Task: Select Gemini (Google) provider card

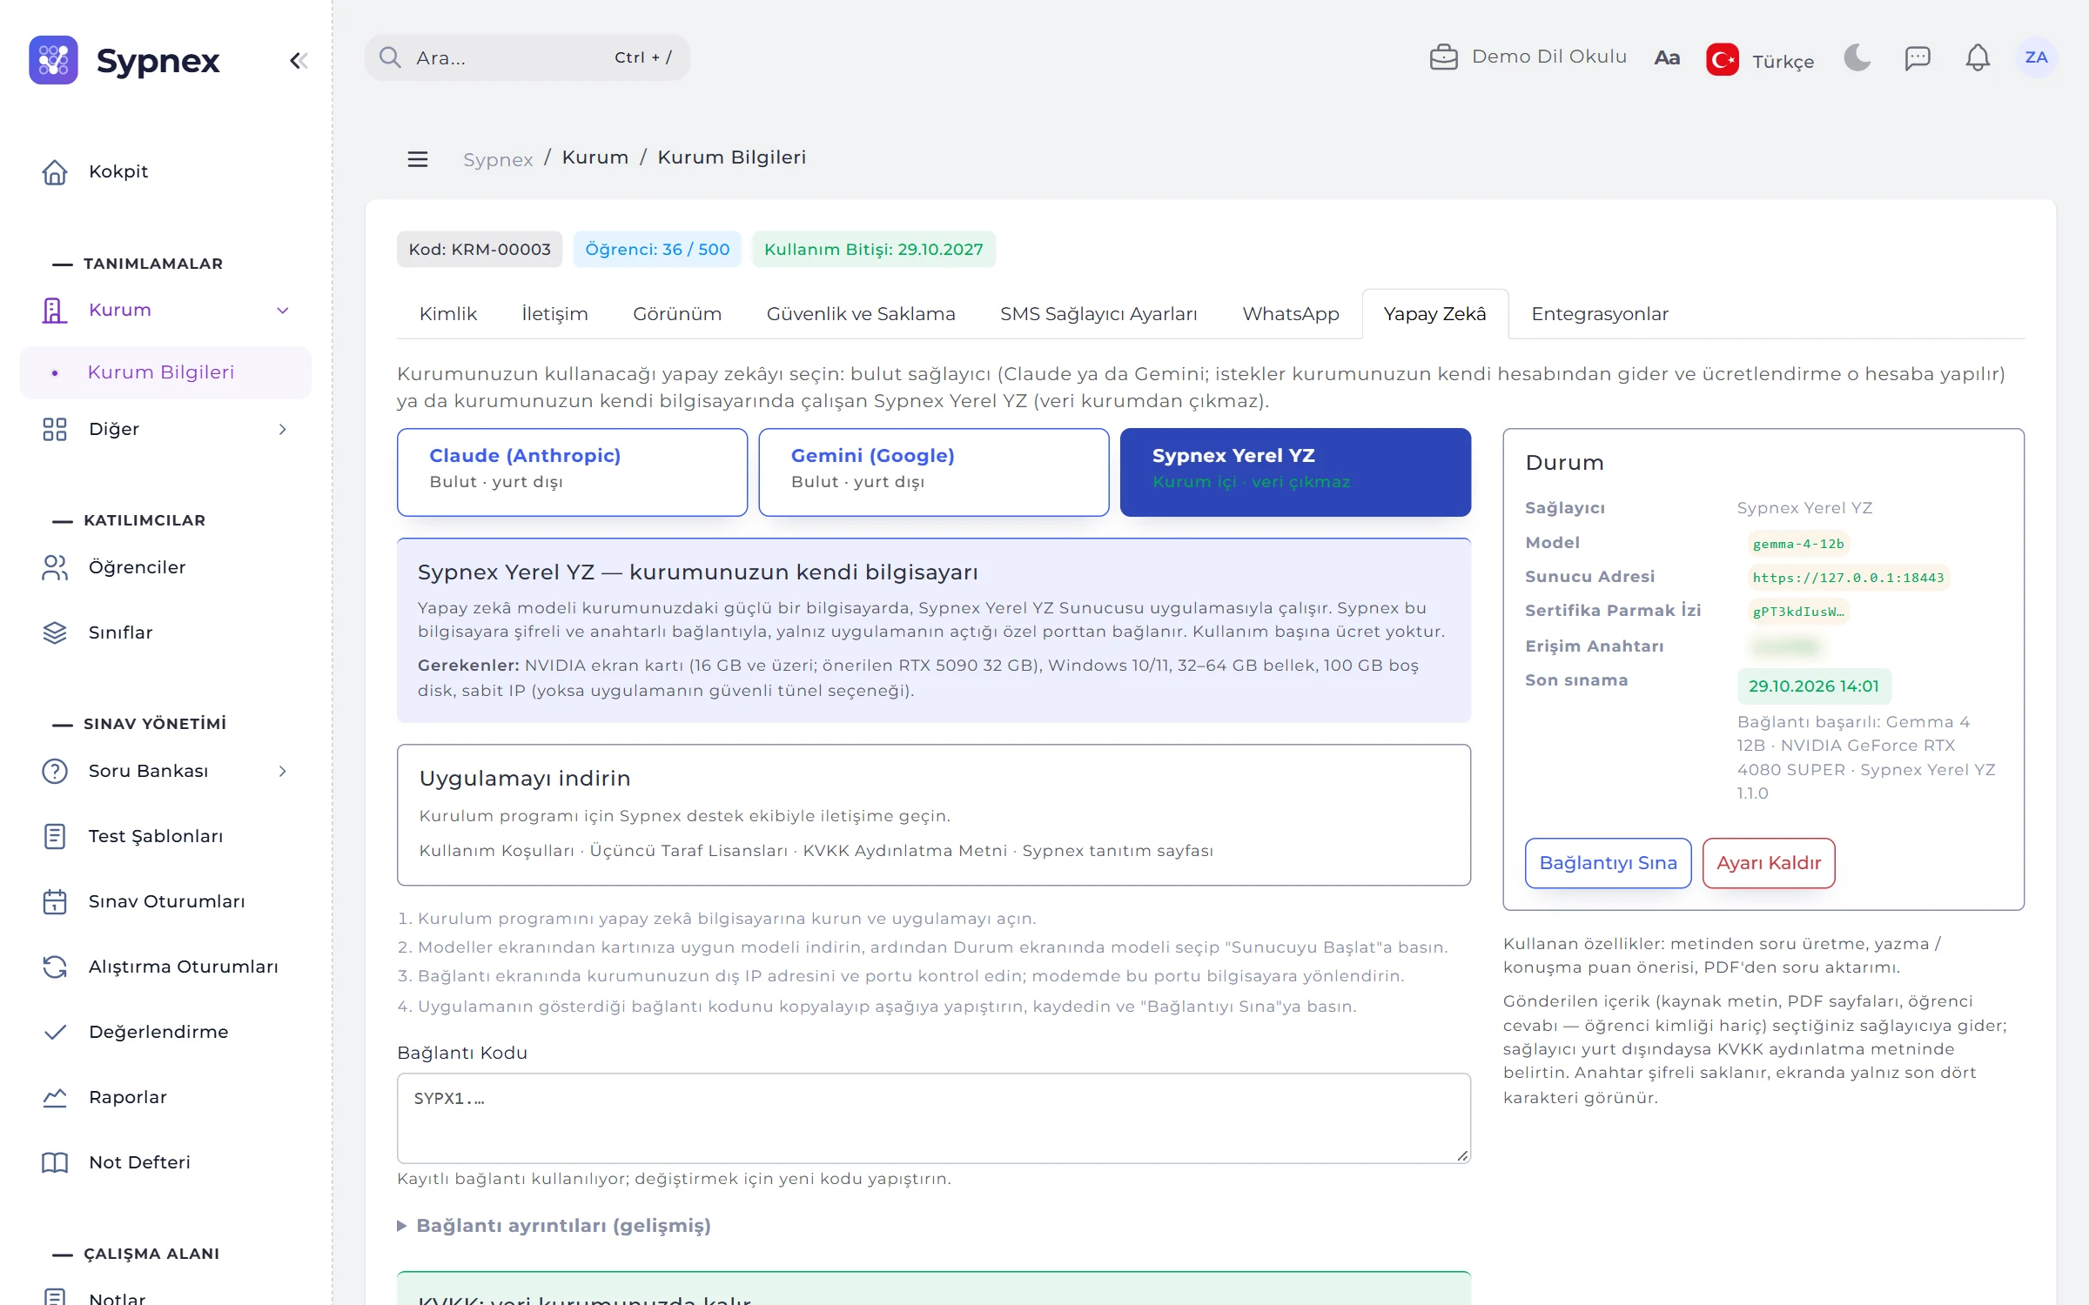Action: [934, 472]
